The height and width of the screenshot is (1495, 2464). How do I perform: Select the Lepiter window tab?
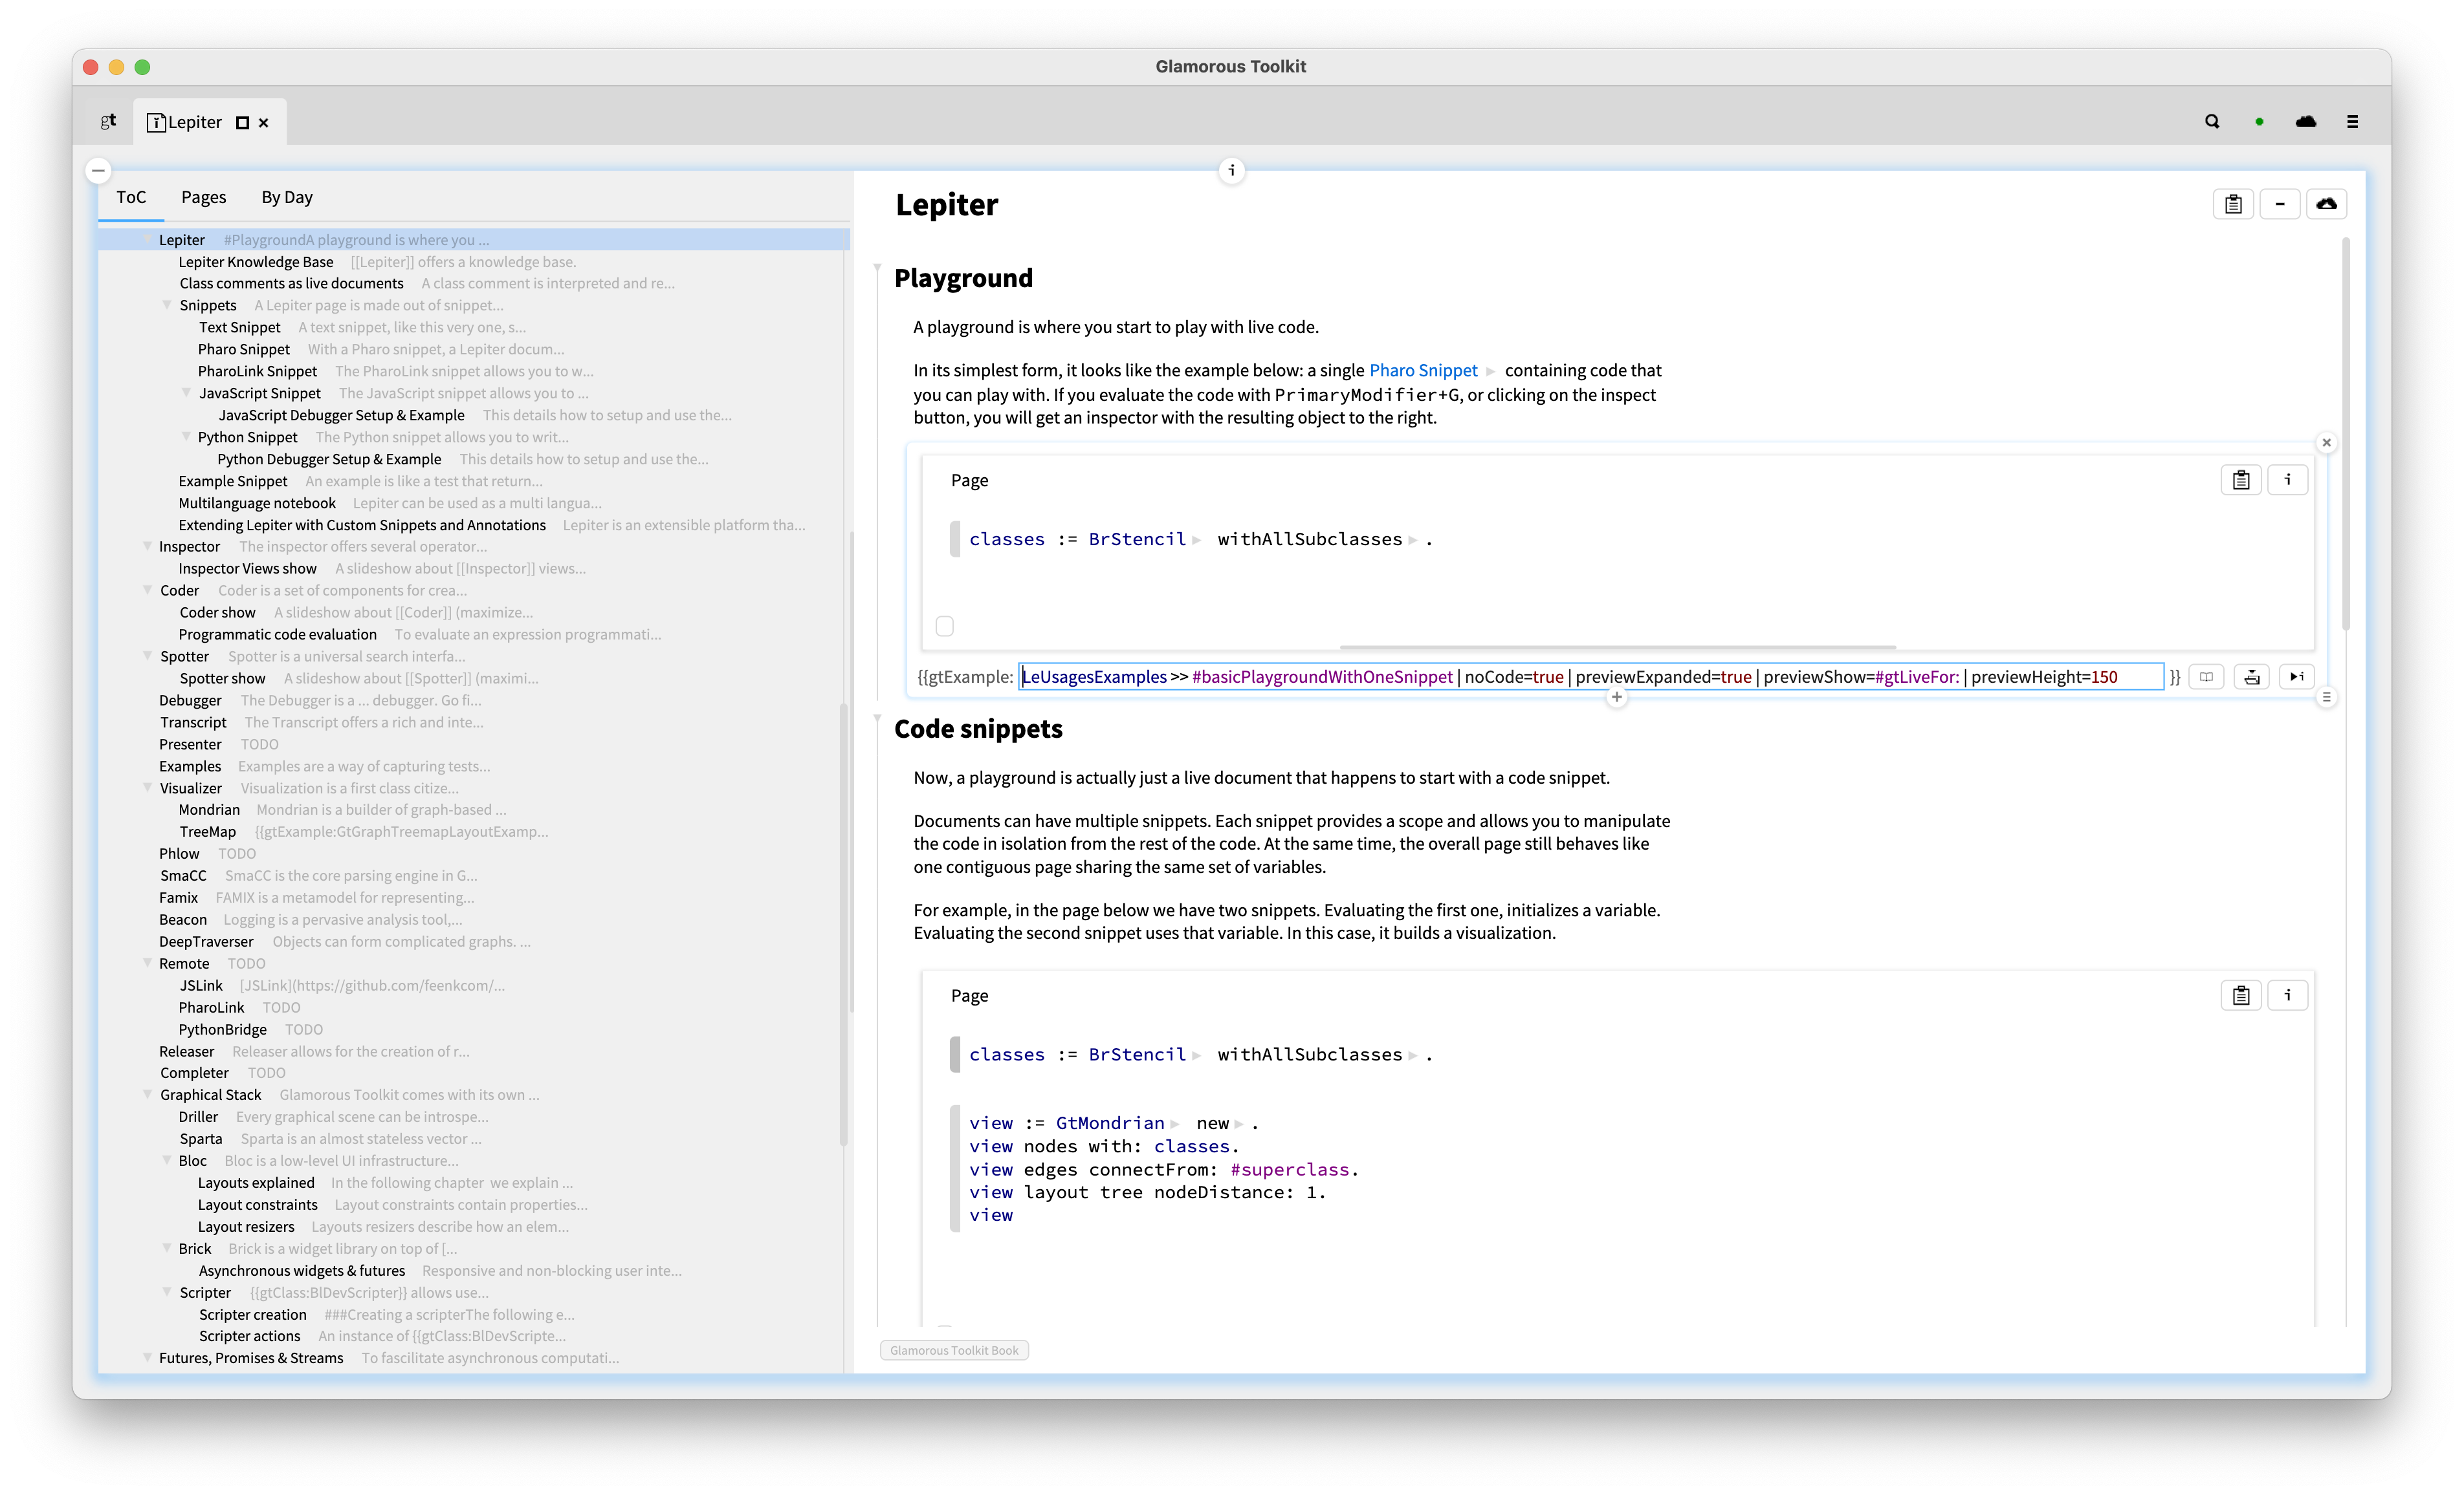pos(209,122)
